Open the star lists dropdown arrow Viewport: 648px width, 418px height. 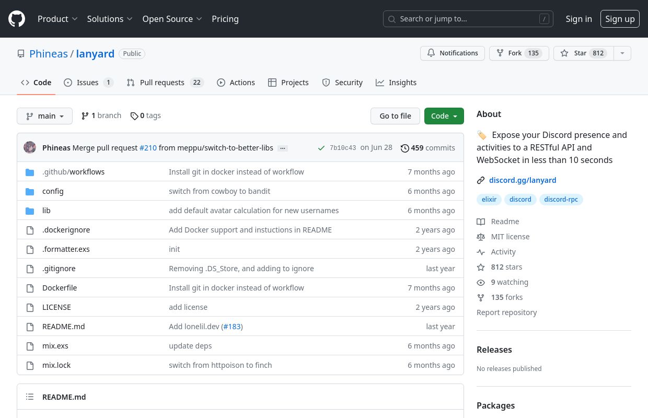622,53
